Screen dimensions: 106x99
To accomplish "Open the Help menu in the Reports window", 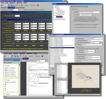I will click(x=36, y=53).
